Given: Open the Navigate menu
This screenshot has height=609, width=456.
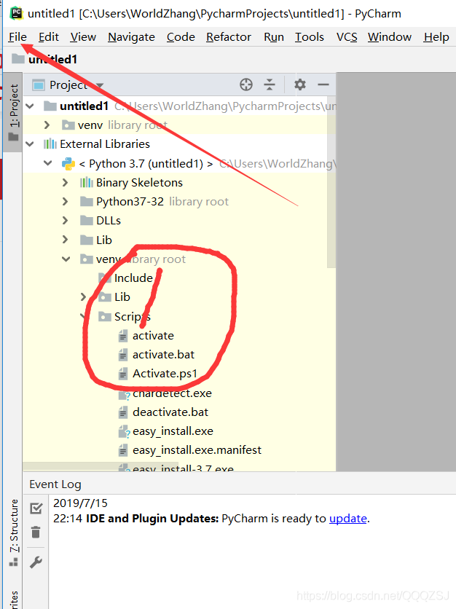Looking at the screenshot, I should tap(131, 37).
